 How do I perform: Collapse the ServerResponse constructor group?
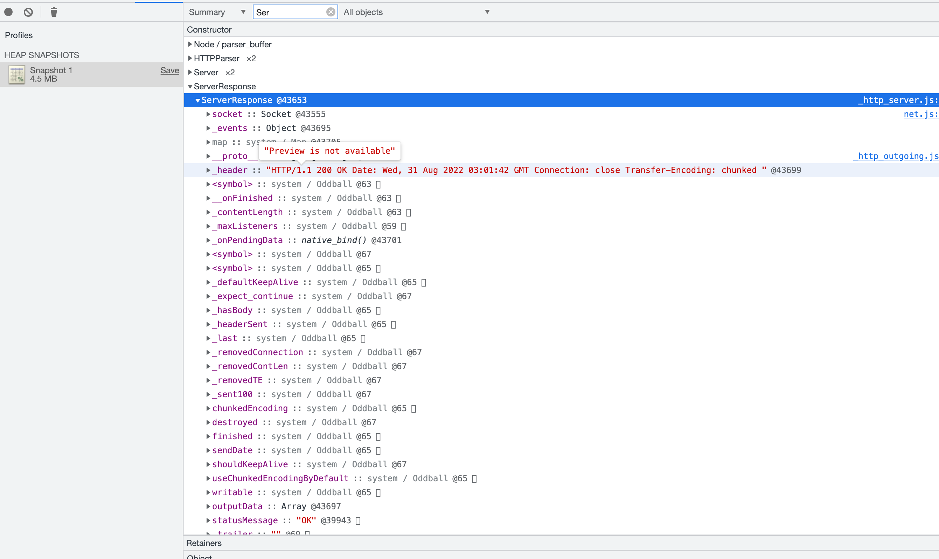[x=190, y=87]
